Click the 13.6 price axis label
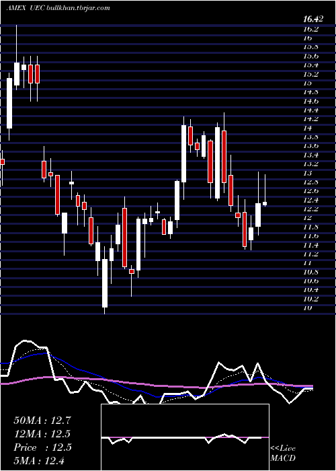 coord(310,146)
